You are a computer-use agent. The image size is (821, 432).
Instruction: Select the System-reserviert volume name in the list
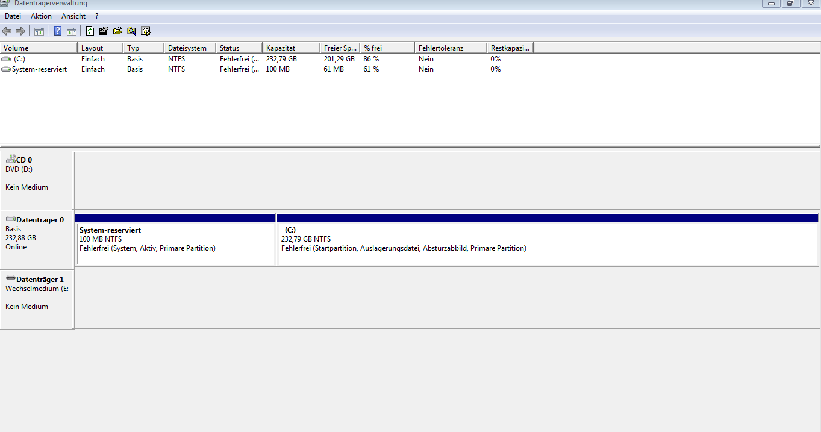point(40,69)
